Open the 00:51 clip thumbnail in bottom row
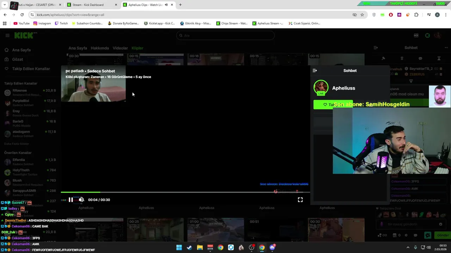This screenshot has width=451, height=253. click(276, 230)
